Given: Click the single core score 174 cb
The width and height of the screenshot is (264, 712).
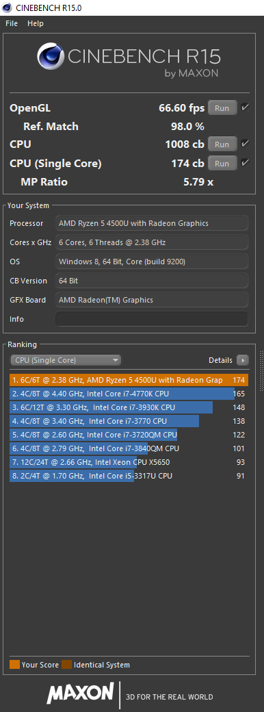Looking at the screenshot, I should pyautogui.click(x=188, y=163).
